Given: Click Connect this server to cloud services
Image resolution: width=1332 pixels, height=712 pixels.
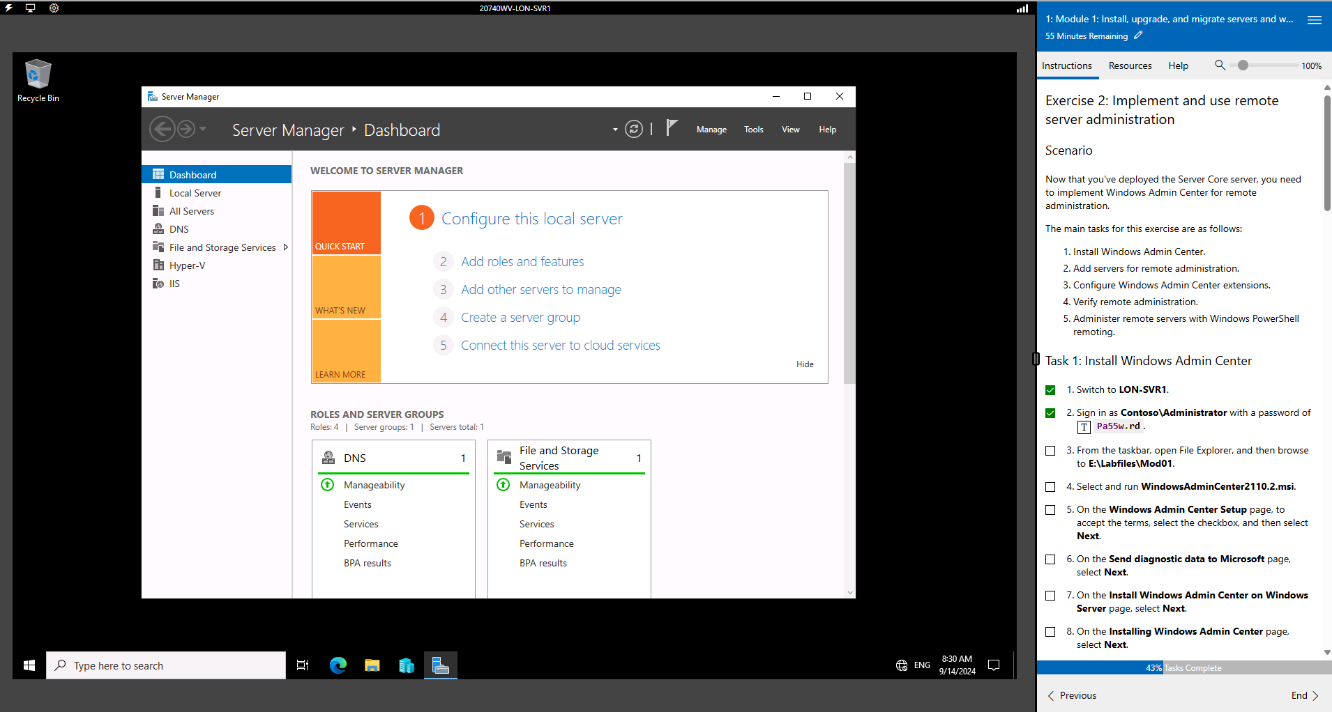Looking at the screenshot, I should pyautogui.click(x=561, y=346).
